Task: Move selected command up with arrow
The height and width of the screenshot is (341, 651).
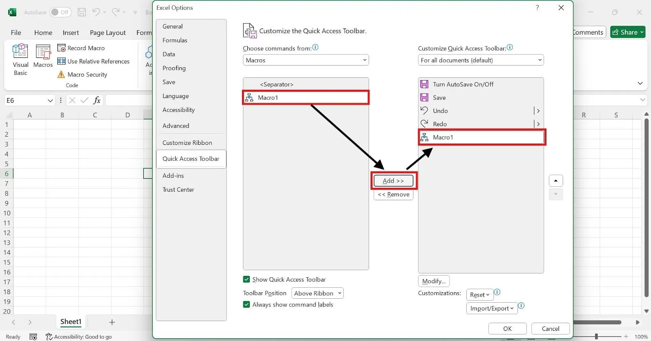Action: 556,181
